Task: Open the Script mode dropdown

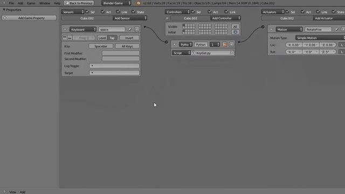Action: tap(181, 53)
